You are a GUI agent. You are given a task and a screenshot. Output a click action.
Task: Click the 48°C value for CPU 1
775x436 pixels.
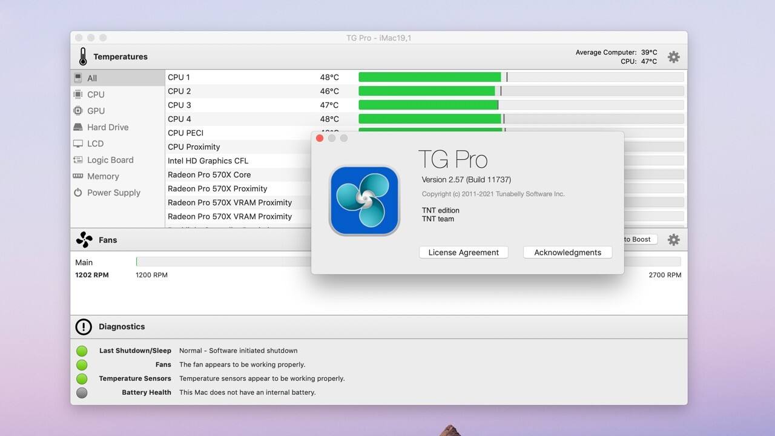pos(329,77)
